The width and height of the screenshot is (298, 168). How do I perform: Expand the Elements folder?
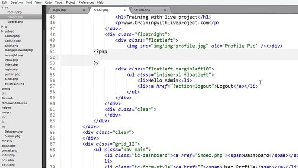(x=7, y=98)
